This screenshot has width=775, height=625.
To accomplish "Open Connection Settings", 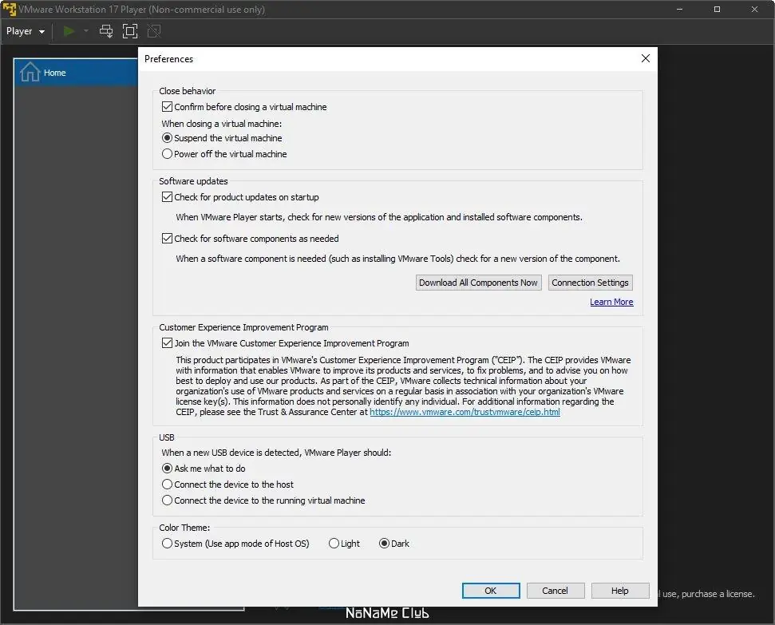I will [x=590, y=283].
